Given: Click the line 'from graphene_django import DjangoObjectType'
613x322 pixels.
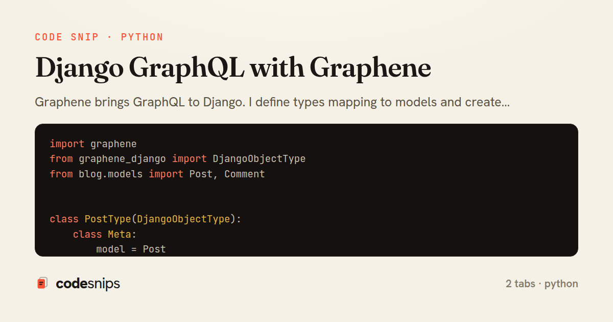Looking at the screenshot, I should point(178,159).
